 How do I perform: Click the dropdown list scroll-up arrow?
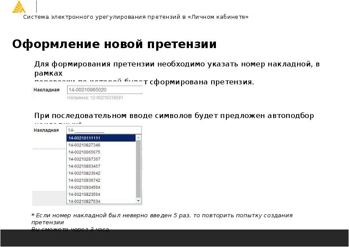(x=139, y=137)
